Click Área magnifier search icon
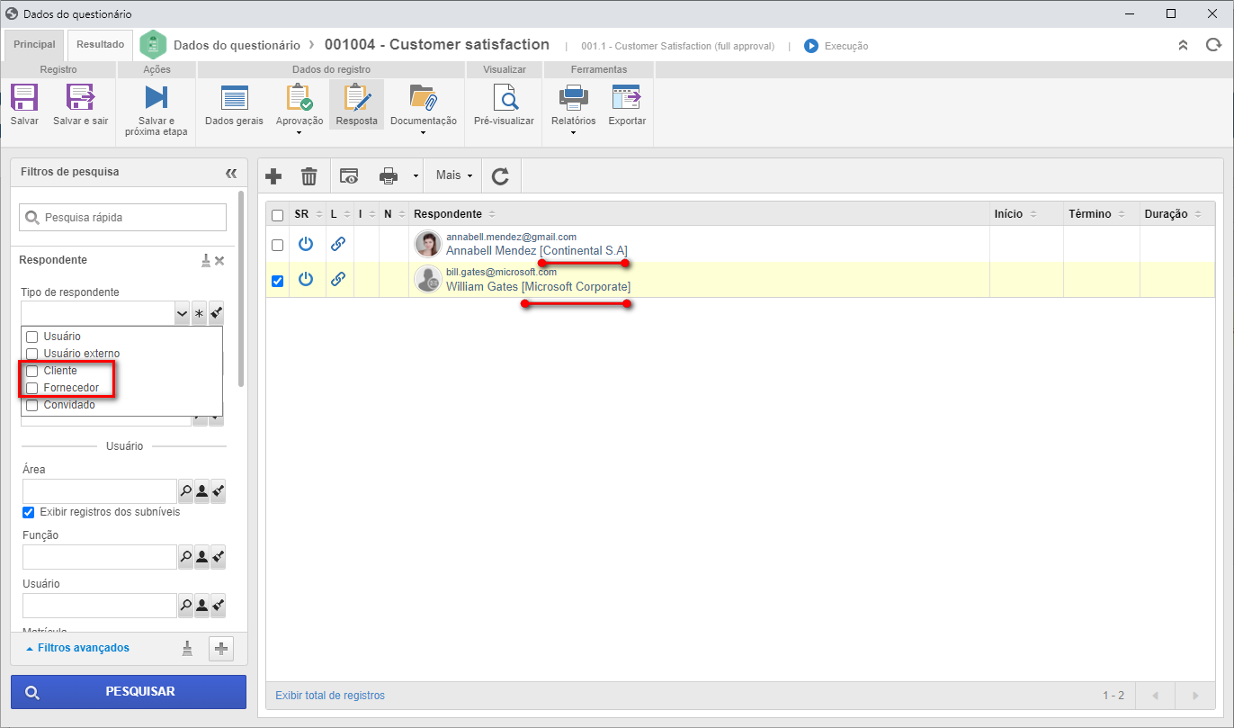This screenshot has width=1234, height=728. (x=186, y=491)
